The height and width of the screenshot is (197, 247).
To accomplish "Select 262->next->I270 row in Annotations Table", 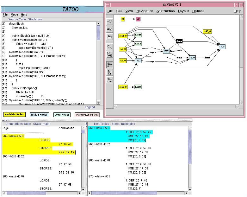I will coord(13,176).
